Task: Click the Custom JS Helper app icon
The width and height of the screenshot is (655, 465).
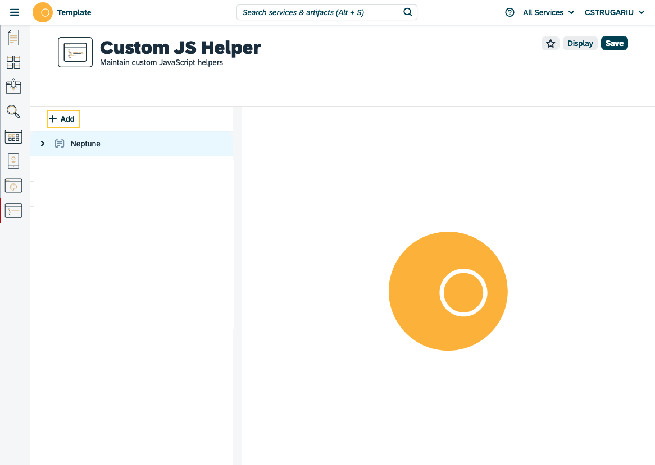Action: point(75,52)
